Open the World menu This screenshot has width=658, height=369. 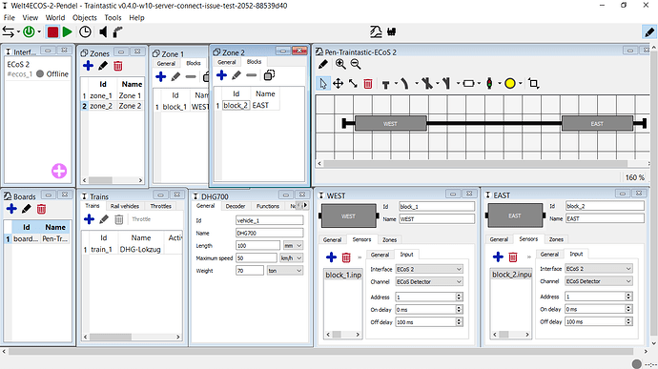(55, 17)
